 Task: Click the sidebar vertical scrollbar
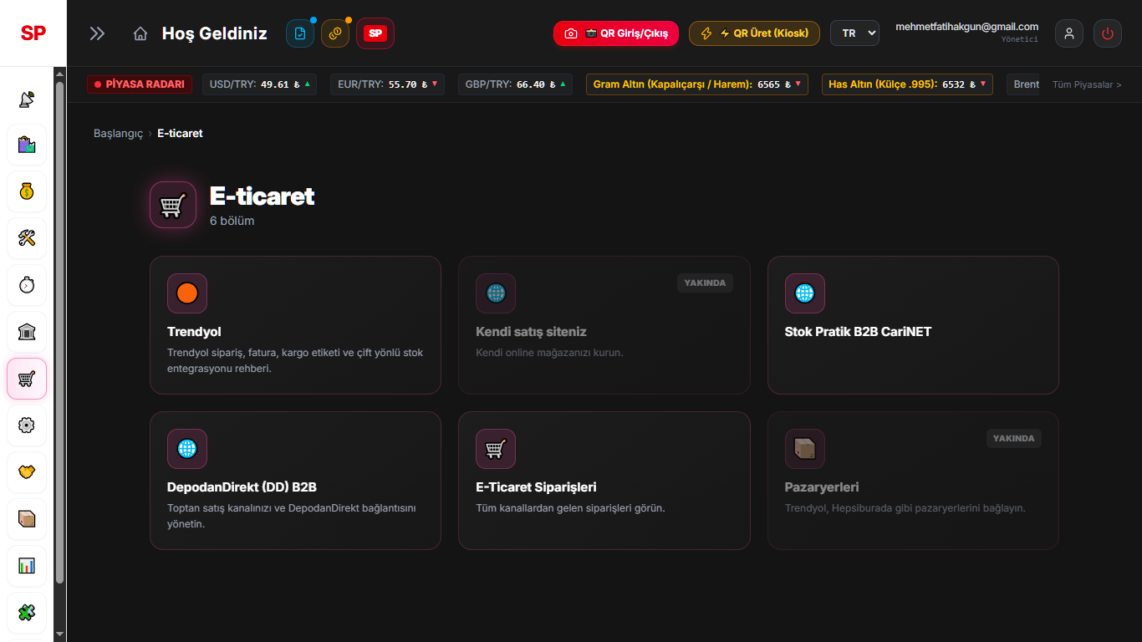point(59,332)
